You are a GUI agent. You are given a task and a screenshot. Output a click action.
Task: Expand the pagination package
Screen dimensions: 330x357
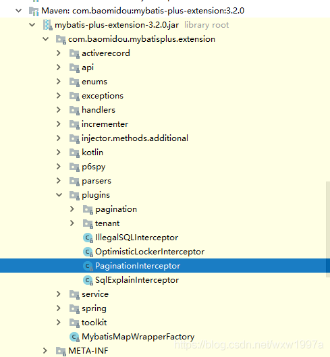[x=72, y=209]
